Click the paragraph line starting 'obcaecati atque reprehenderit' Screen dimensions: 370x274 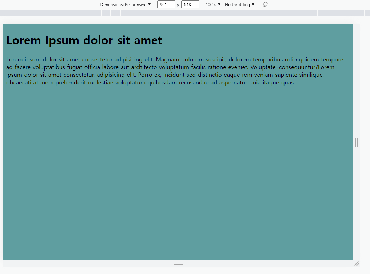pyautogui.click(x=151, y=82)
